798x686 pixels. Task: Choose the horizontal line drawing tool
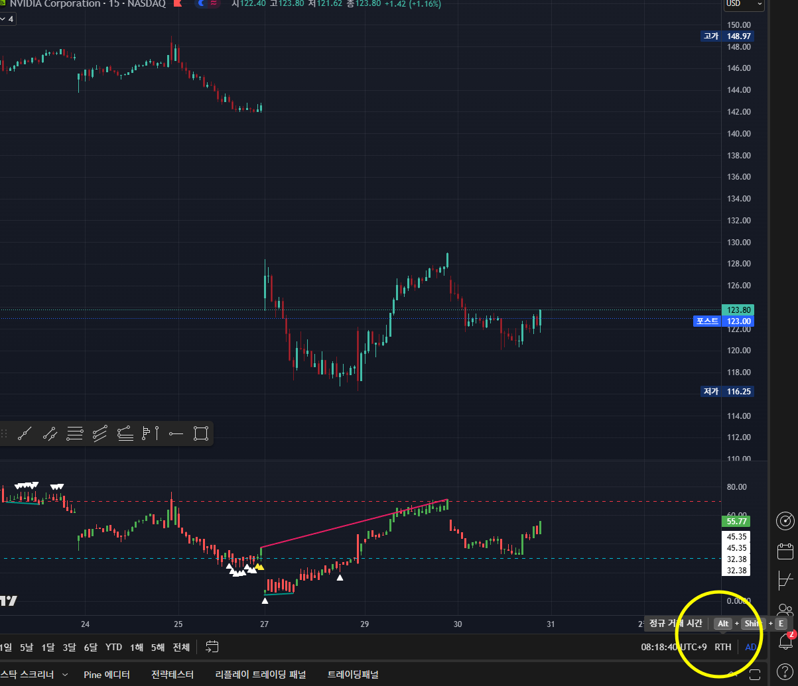[176, 434]
